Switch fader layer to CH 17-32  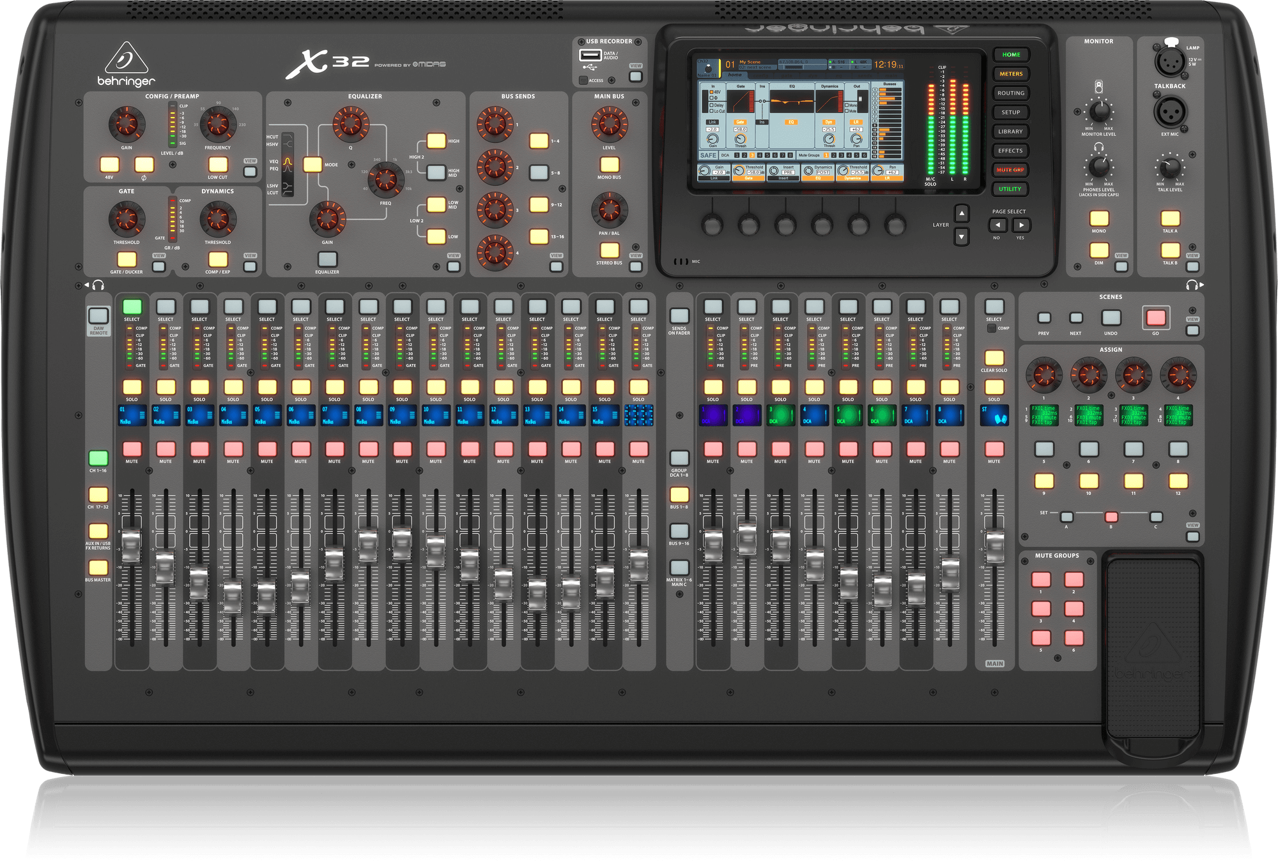click(98, 494)
